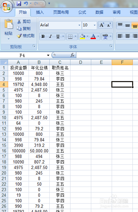The height and width of the screenshot is (212, 138).
Task: Select cell 3990 in row 15
Action: 18,145
